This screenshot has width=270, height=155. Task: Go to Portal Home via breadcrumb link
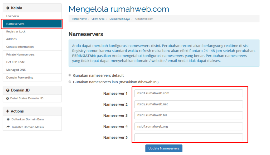point(79,19)
